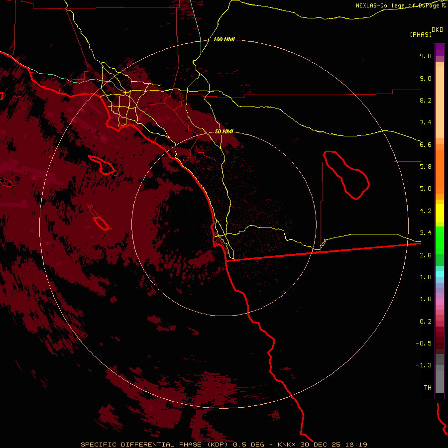The height and width of the screenshot is (448, 448).
Task: Click the 8.2 scale label
Action: pos(426,100)
